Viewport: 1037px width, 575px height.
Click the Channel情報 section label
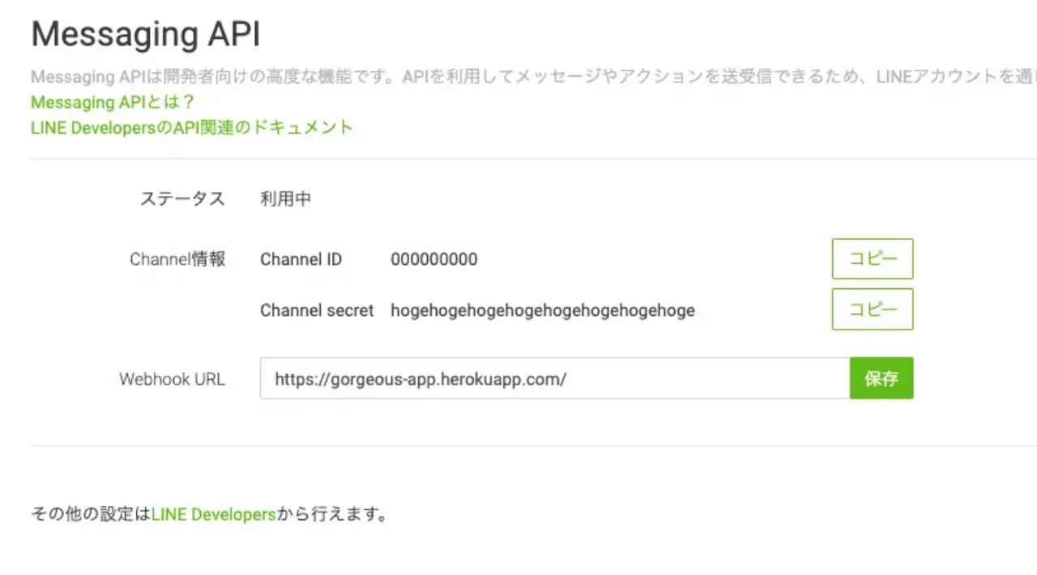click(178, 259)
